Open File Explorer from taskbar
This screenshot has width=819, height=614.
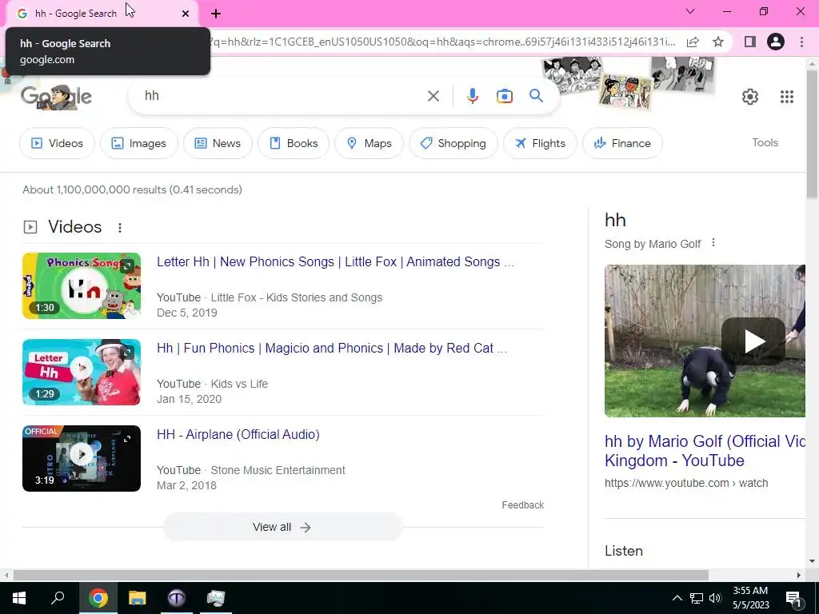click(x=138, y=598)
